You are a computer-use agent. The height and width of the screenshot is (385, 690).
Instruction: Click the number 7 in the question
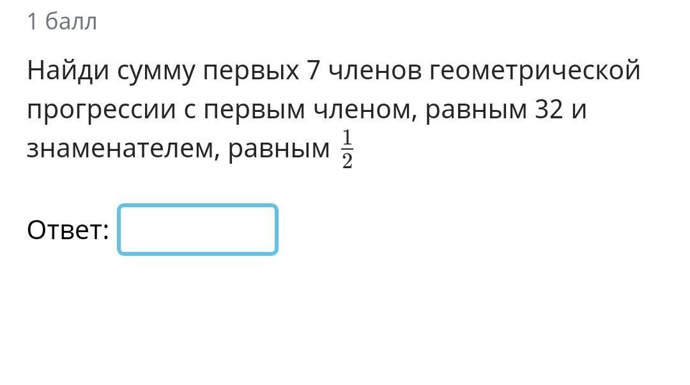[313, 70]
